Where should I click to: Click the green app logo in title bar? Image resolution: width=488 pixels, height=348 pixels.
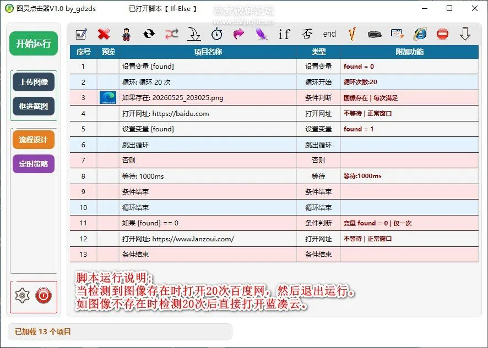pyautogui.click(x=9, y=8)
